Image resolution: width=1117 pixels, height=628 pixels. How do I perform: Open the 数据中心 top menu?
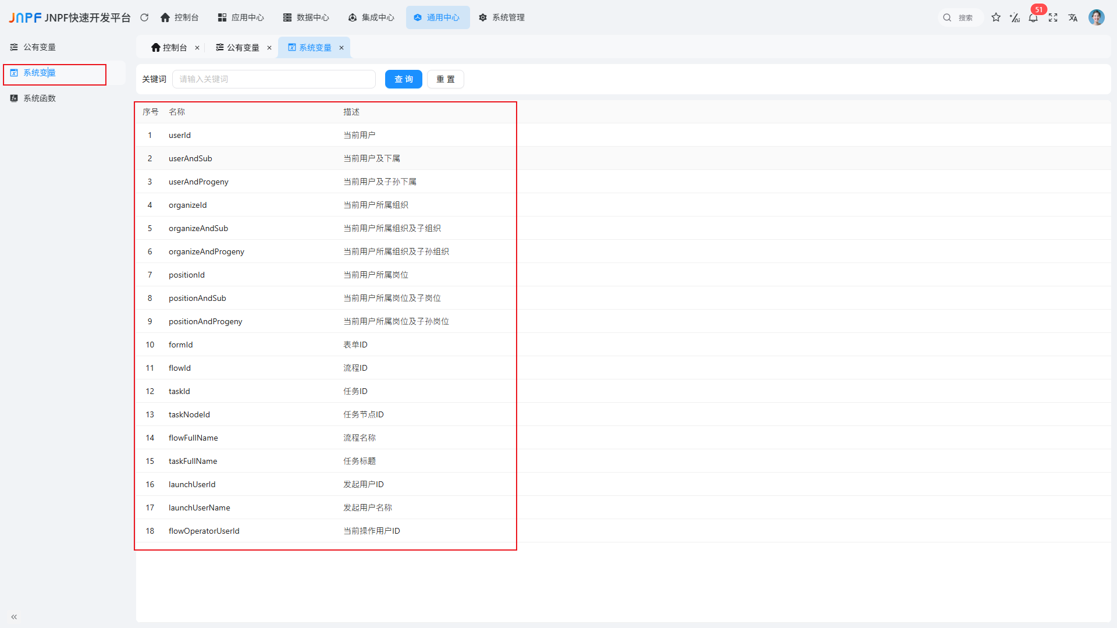pos(306,17)
